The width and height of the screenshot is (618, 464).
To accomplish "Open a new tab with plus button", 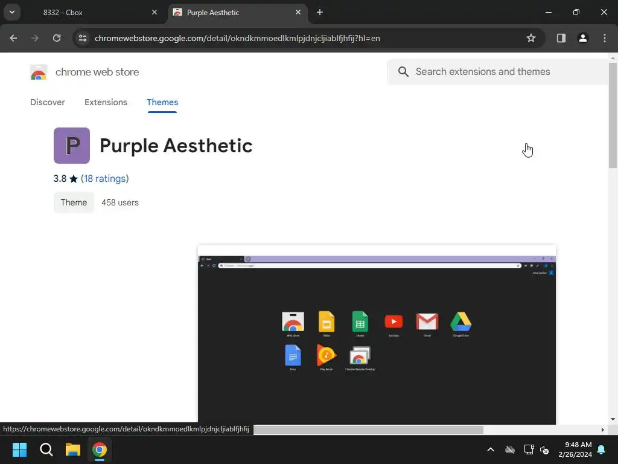I will point(320,12).
